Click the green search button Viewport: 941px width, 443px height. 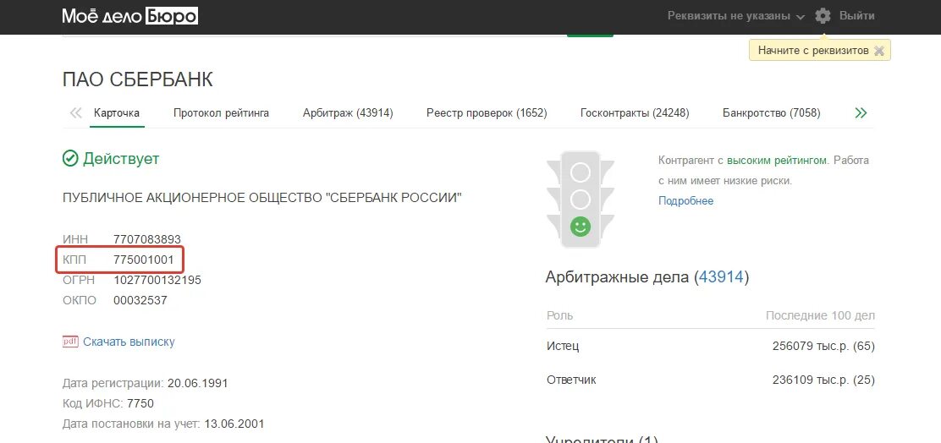point(590,36)
